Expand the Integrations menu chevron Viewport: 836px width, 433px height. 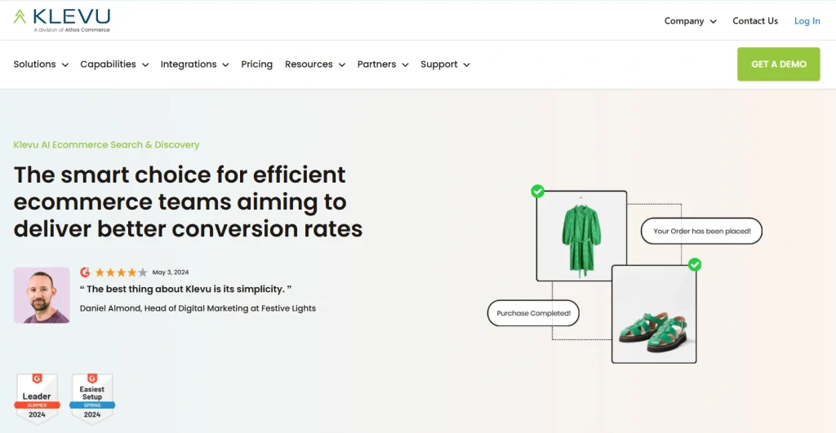pos(225,65)
